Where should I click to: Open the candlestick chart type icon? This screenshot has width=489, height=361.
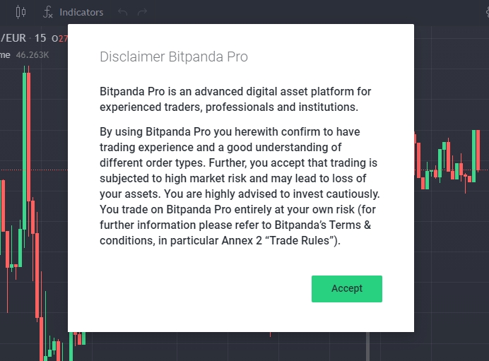click(x=20, y=12)
